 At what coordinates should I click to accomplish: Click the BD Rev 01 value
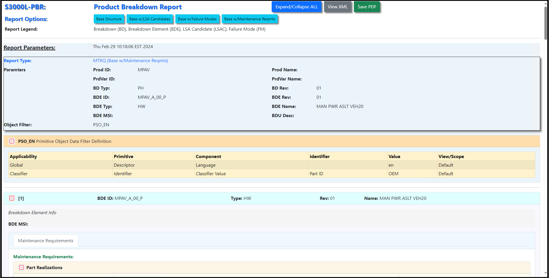pyautogui.click(x=319, y=88)
